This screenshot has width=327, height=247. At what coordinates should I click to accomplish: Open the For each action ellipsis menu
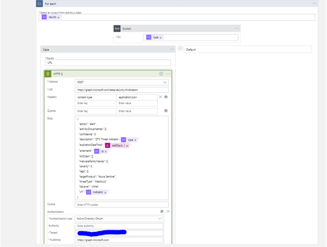315,3
